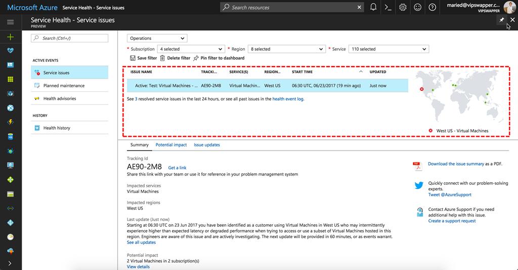Click Save filter button
The height and width of the screenshot is (270, 518).
pyautogui.click(x=143, y=58)
